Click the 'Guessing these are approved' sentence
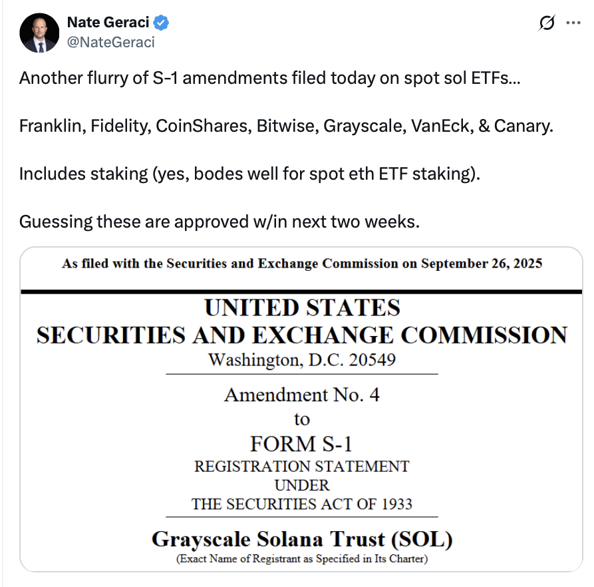The height and width of the screenshot is (587, 594). coord(220,221)
